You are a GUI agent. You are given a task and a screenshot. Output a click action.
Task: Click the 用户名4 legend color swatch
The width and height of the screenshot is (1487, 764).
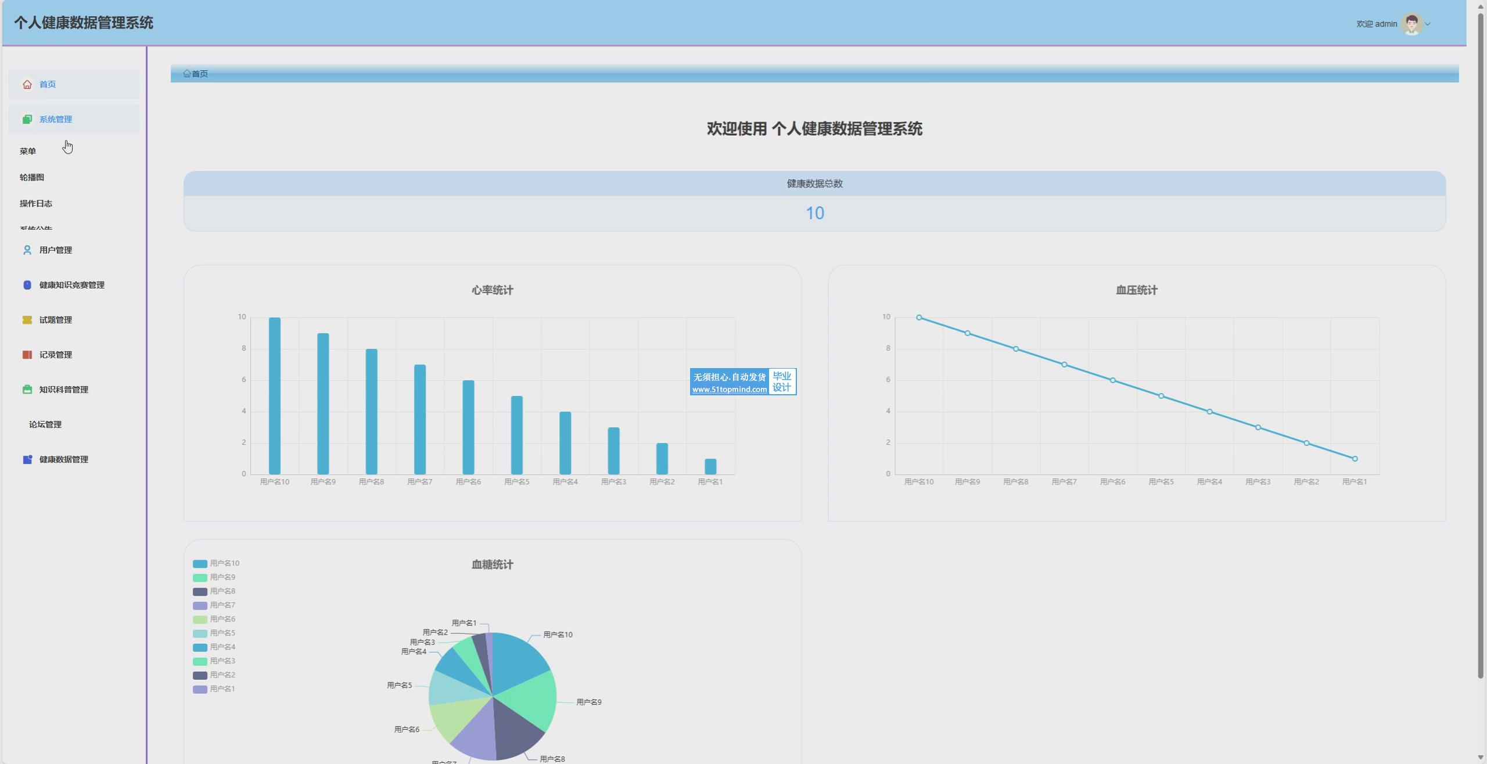(200, 647)
